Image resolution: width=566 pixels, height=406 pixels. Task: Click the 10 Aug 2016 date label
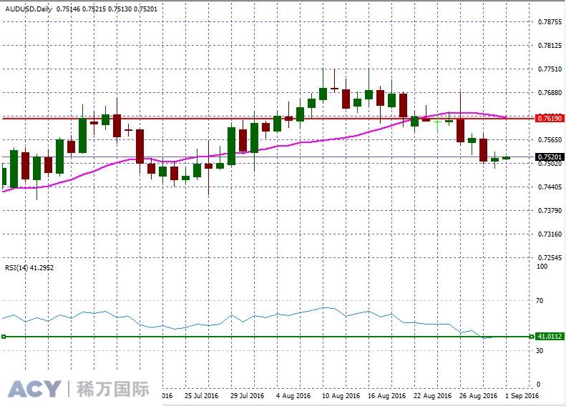341,395
